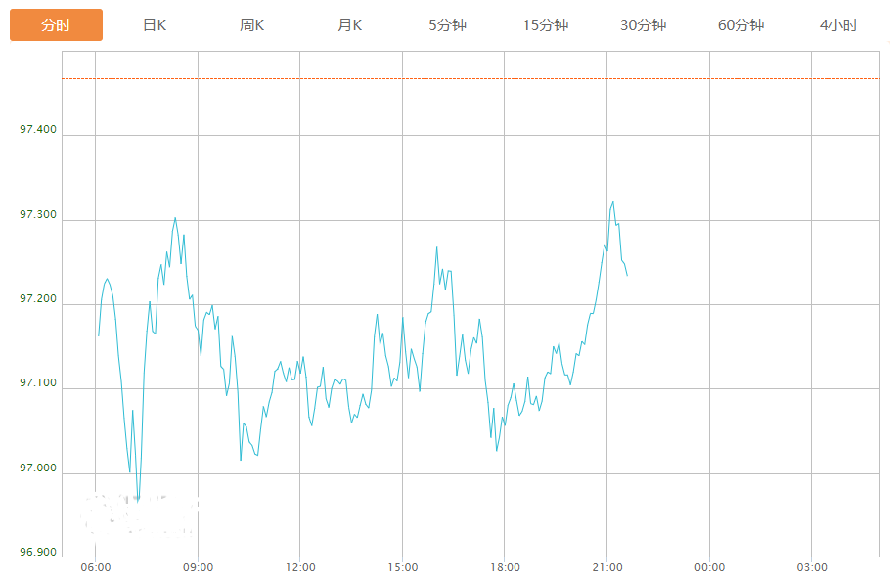Switch to the 月K tab
The height and width of the screenshot is (579, 895).
(x=350, y=25)
